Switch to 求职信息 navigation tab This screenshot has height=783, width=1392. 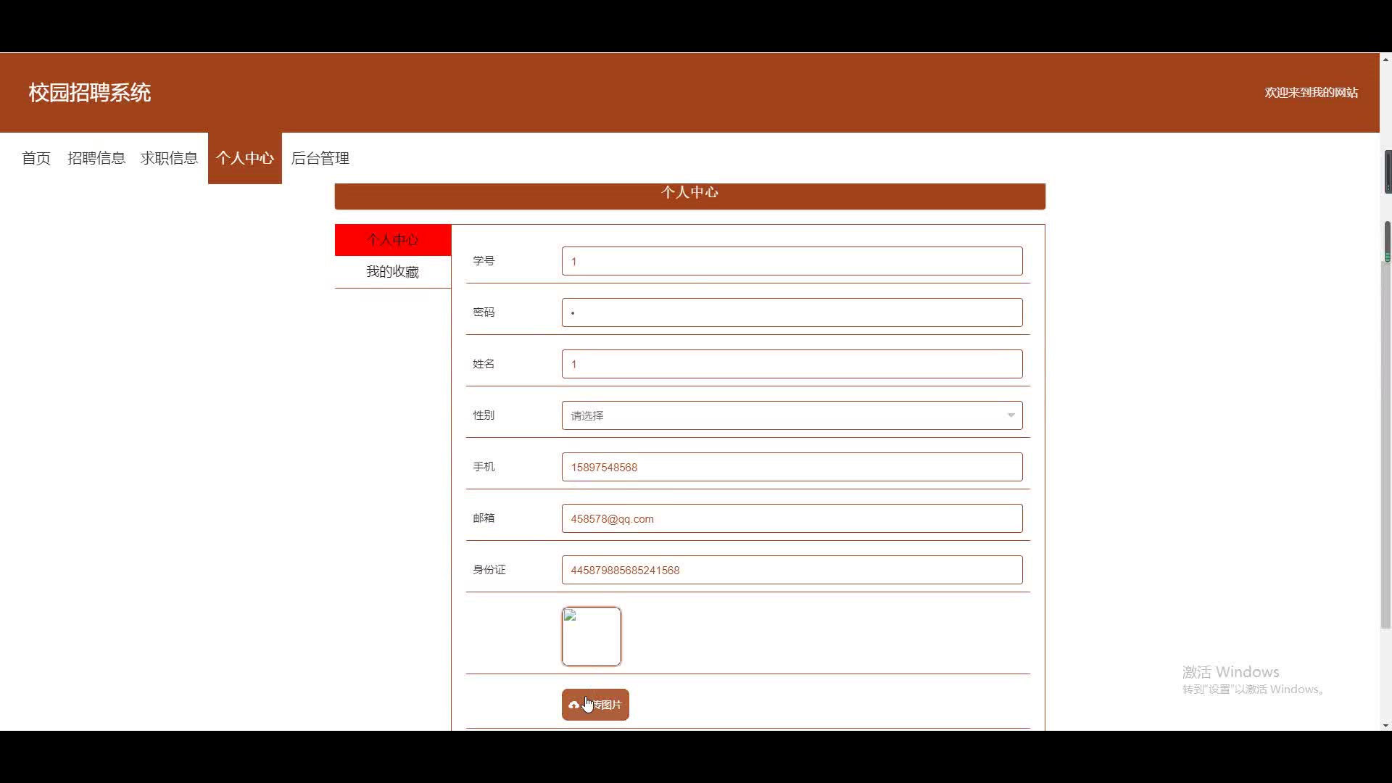click(x=169, y=158)
